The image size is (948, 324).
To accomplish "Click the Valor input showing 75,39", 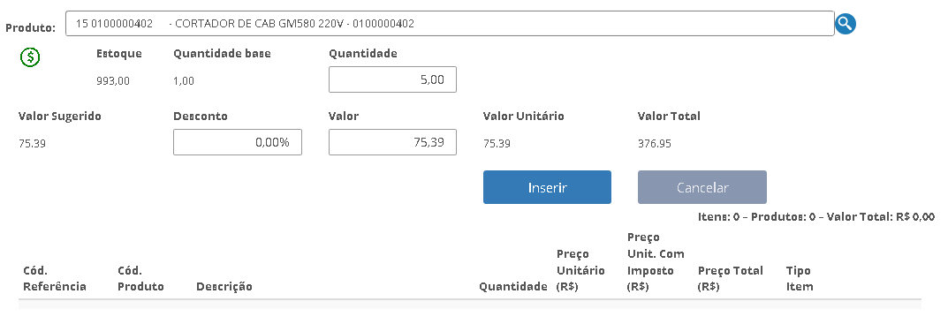I will 392,143.
